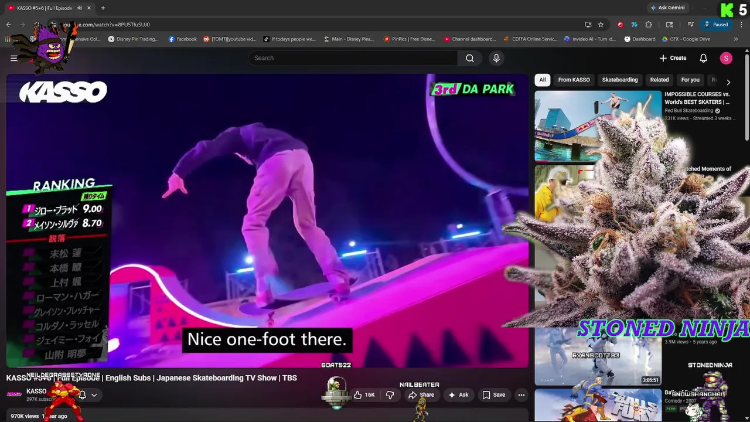Open a new browser tab with plus
The height and width of the screenshot is (422, 750).
click(x=103, y=8)
